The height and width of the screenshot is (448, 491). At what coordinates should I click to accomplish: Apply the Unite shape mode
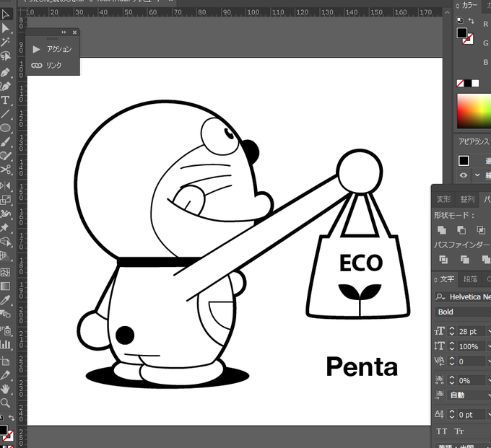(442, 230)
